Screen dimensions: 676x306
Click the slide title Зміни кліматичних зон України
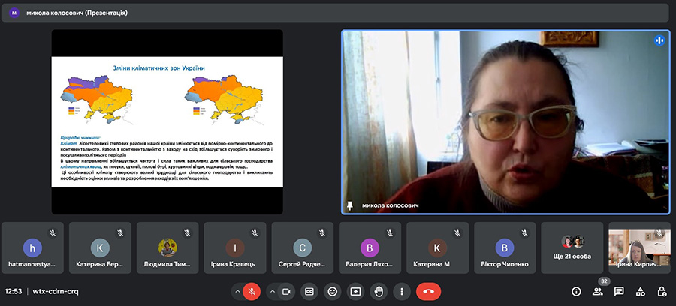tap(158, 68)
